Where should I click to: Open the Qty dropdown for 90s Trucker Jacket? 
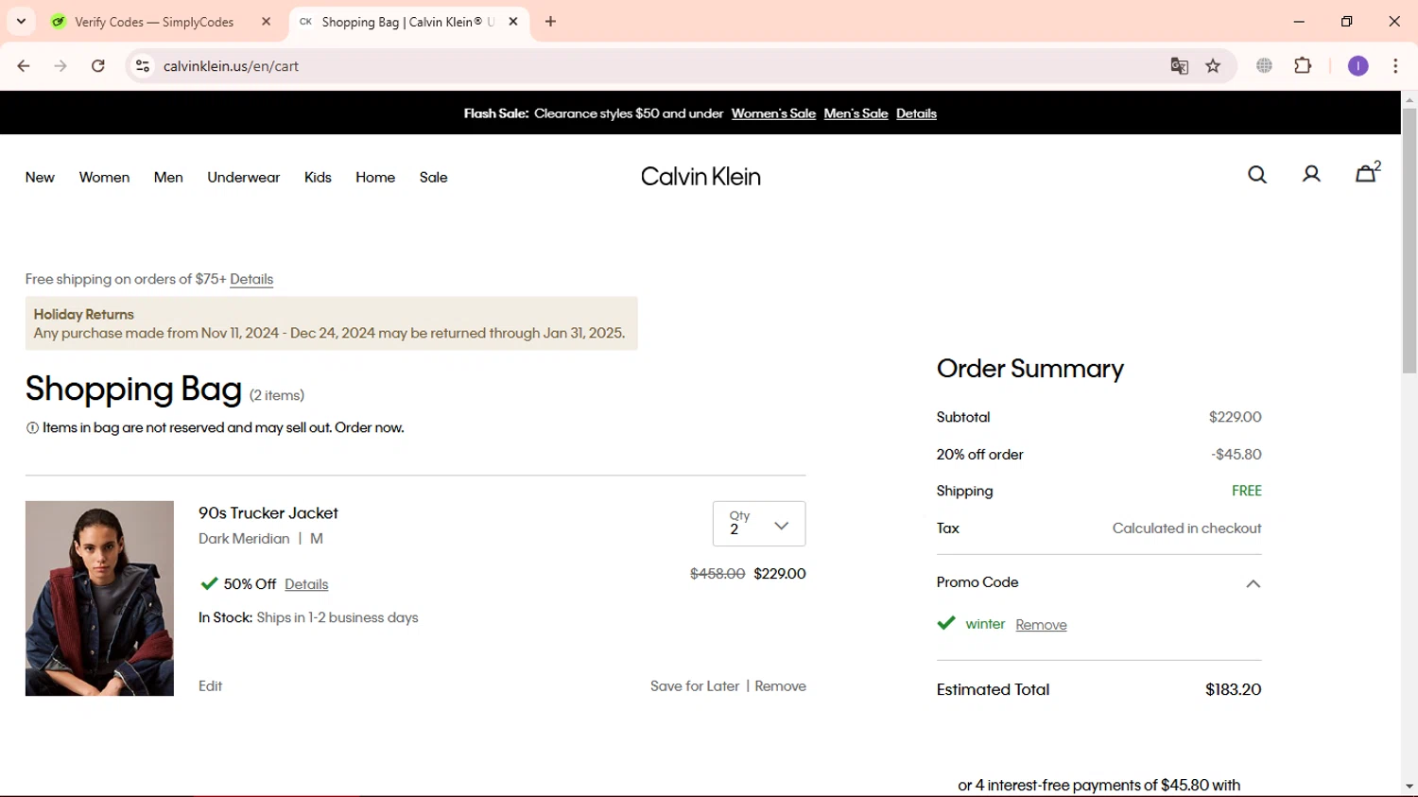coord(759,524)
